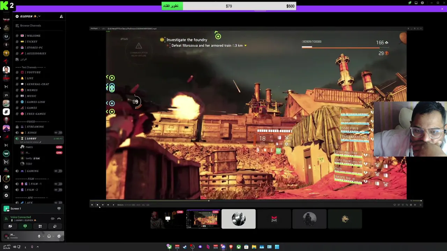
Task: Open the invite people icon beside ELEVEN
Action: [x=61, y=16]
